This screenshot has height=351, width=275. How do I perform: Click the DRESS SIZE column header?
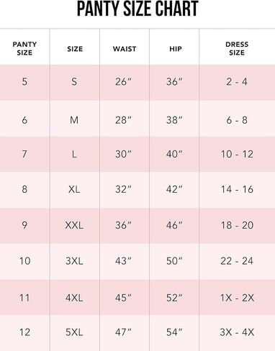point(237,48)
